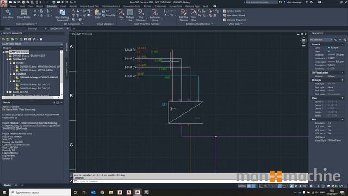Toggle annotation visibility in status bar
Screen dimensions: 348x196
(x=291, y=186)
